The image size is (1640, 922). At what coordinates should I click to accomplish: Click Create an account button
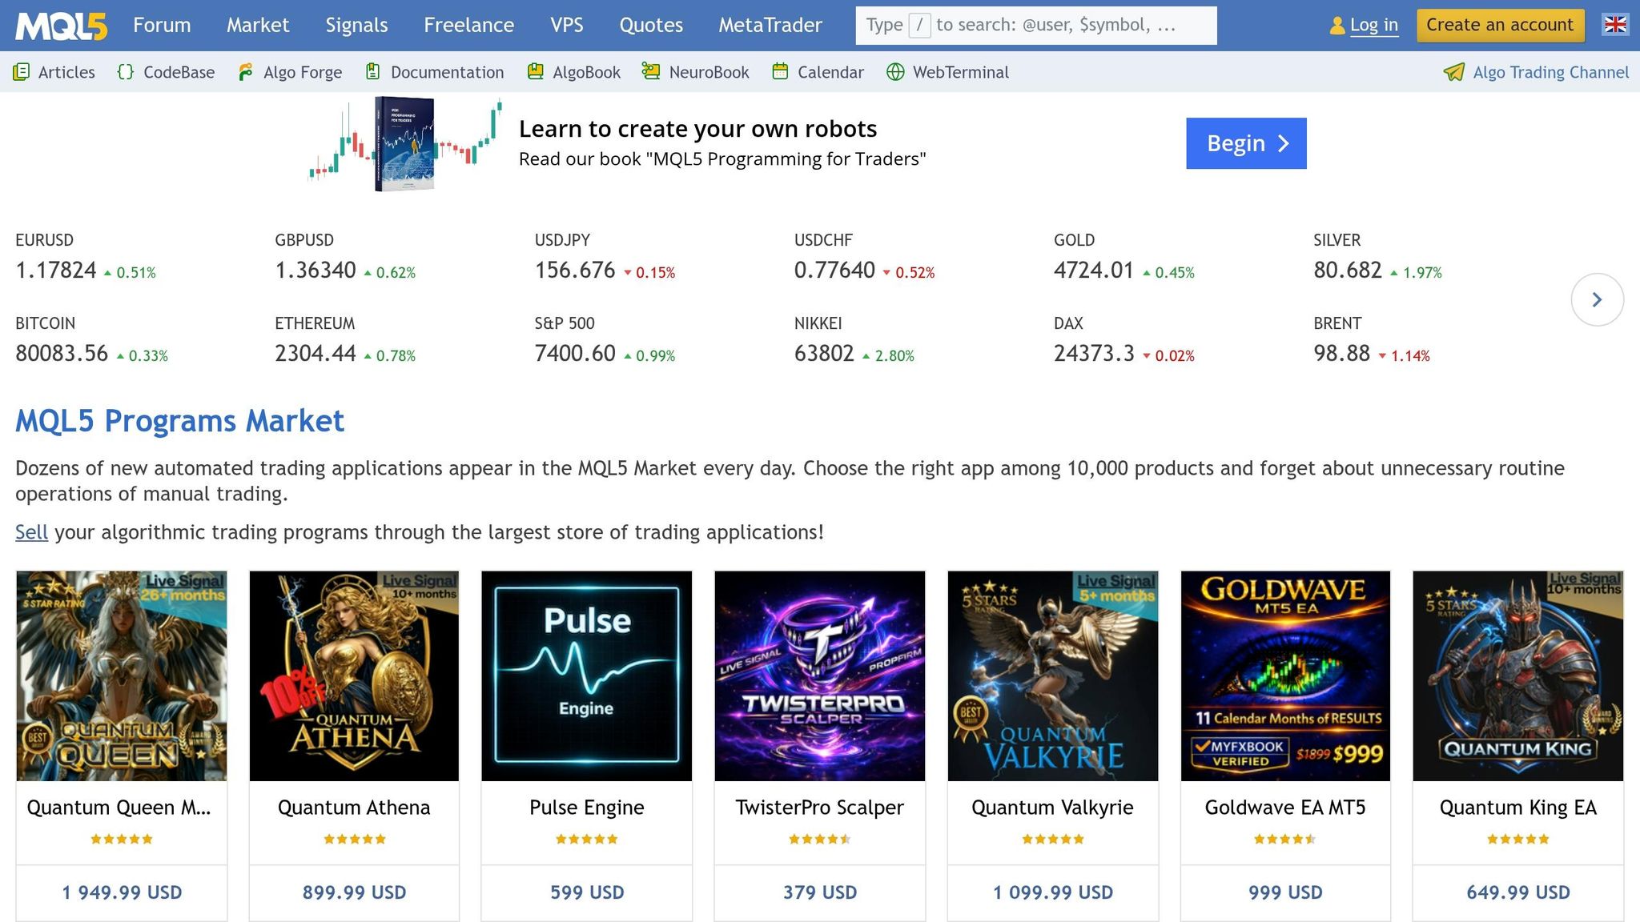(1500, 25)
